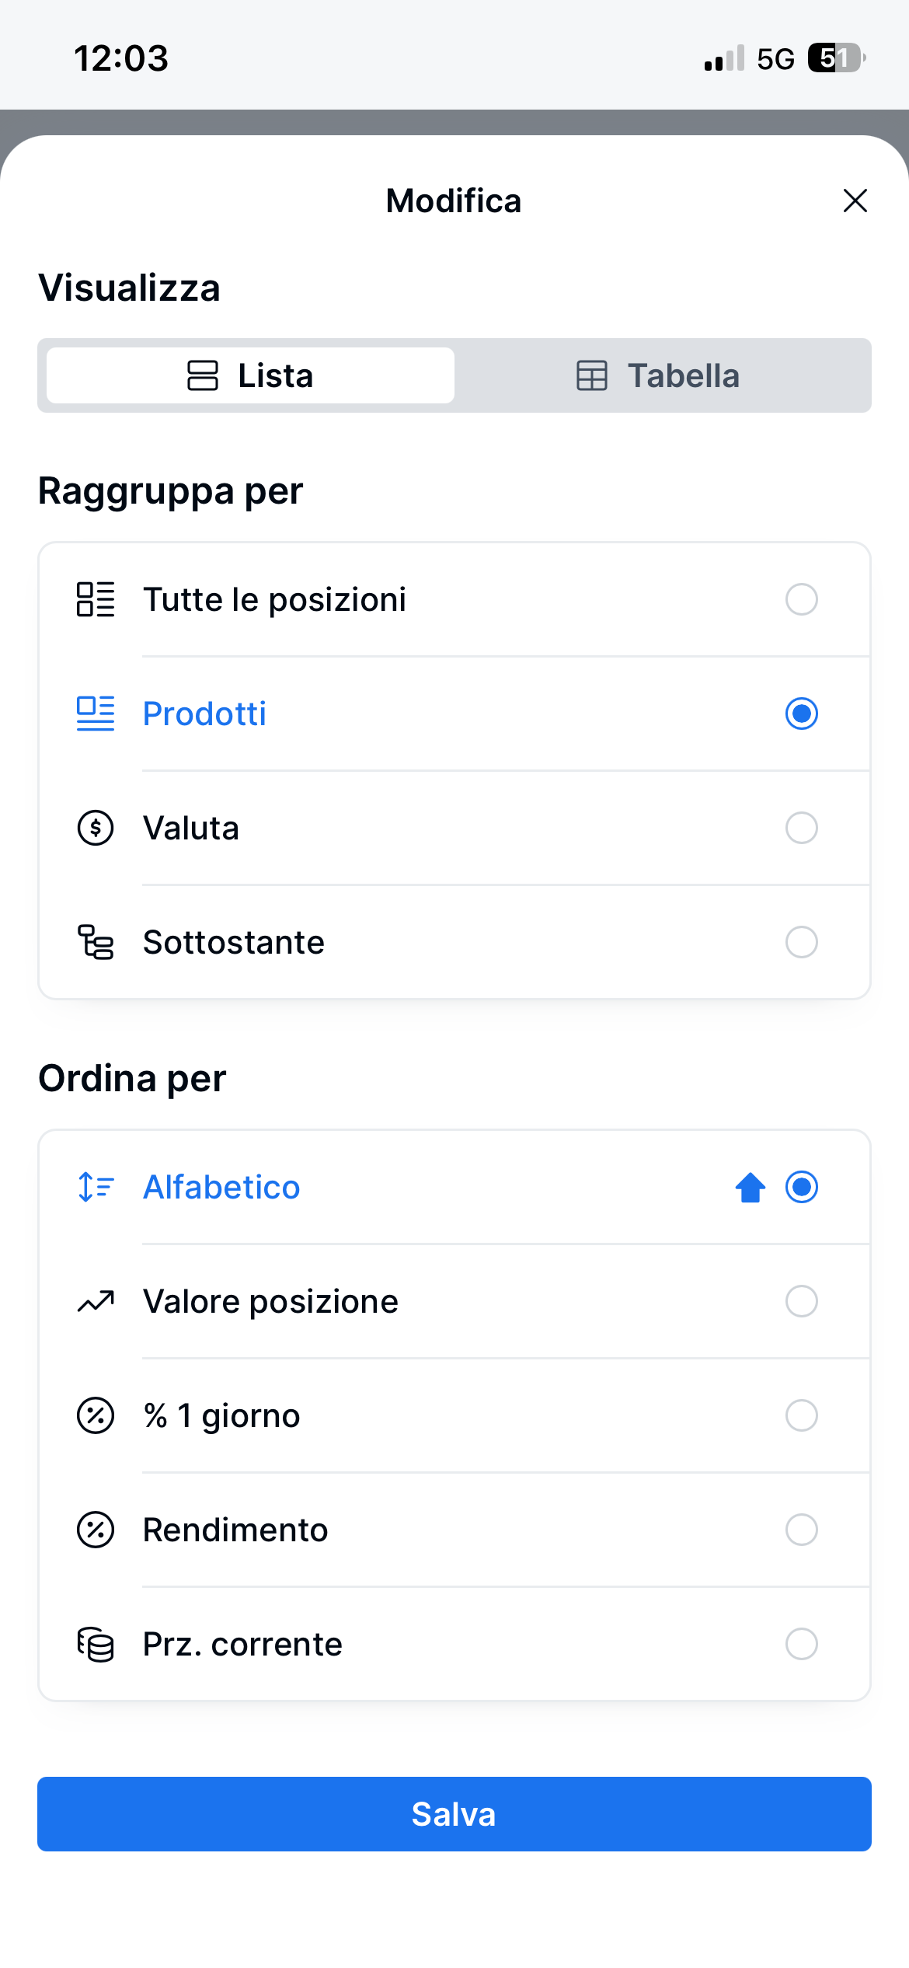Select the Tutte le posizioni radio button
This screenshot has width=909, height=1968.
[x=801, y=599]
